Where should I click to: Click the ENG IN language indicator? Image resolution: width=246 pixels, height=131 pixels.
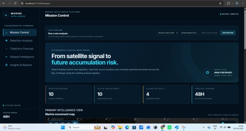point(215,127)
